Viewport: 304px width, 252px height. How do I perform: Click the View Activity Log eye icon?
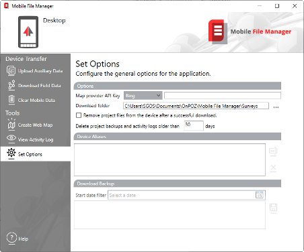[11, 139]
